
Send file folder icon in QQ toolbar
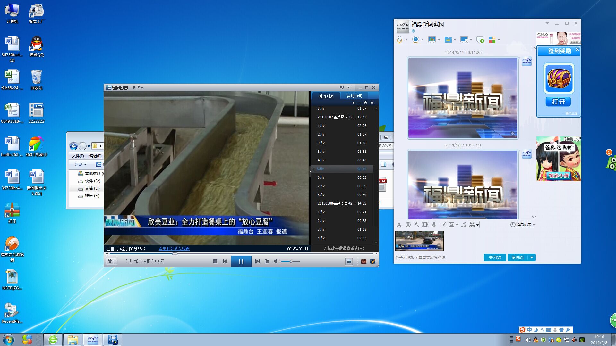pyautogui.click(x=448, y=40)
